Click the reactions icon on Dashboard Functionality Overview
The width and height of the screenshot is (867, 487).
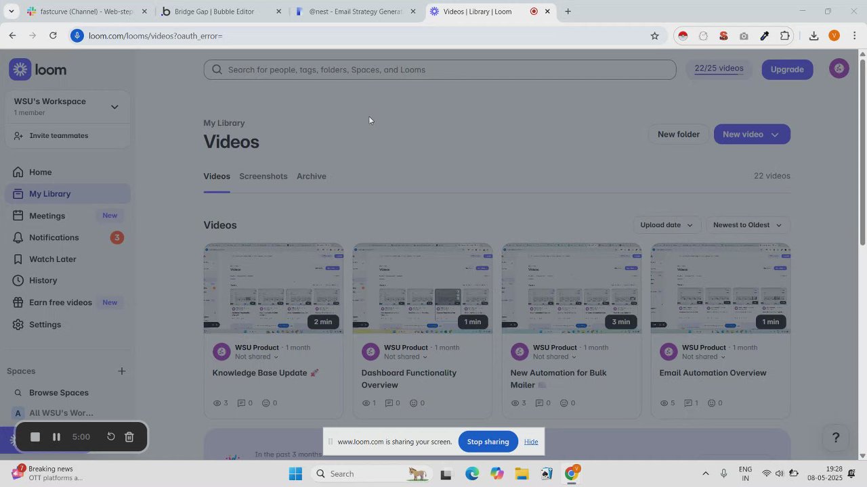click(415, 403)
